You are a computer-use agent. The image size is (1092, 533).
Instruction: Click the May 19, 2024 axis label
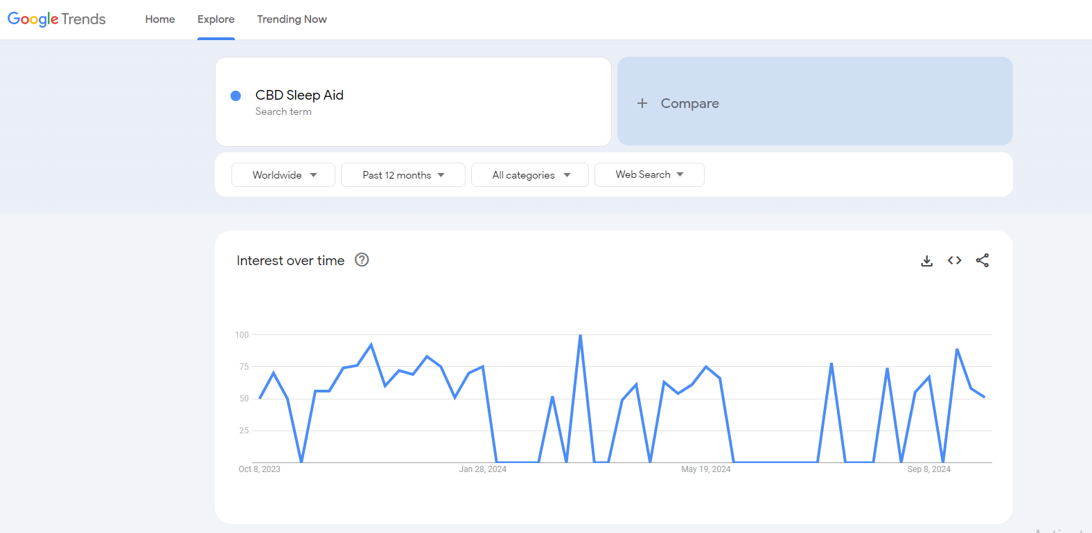coord(706,469)
